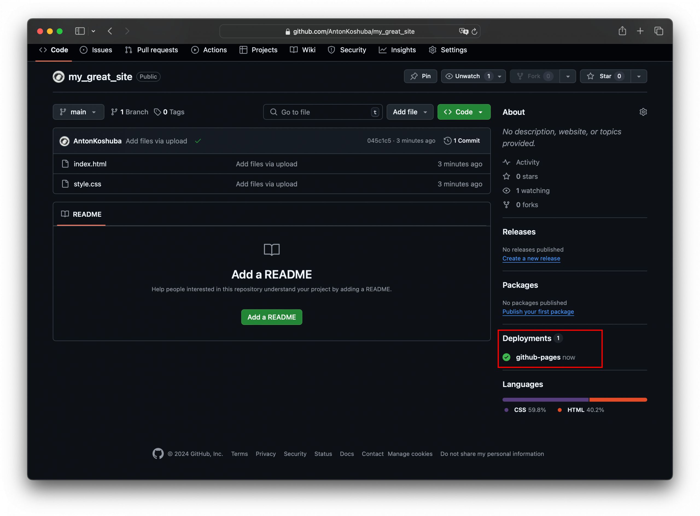Click the GitHub logo in the footer
The width and height of the screenshot is (700, 516).
(158, 454)
